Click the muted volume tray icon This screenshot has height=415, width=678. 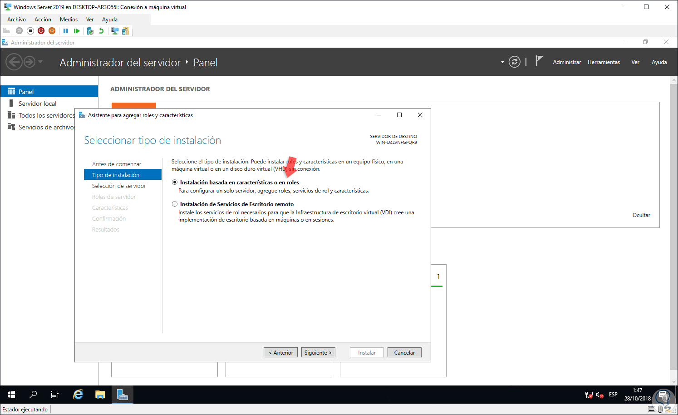coord(600,395)
